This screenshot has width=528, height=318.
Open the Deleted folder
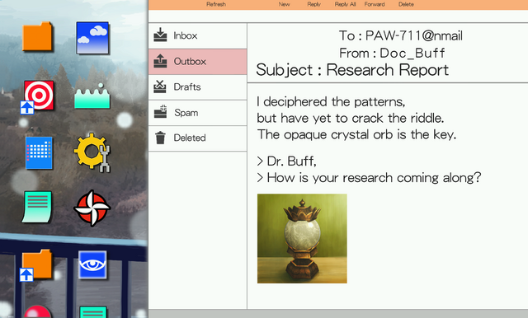tap(198, 138)
